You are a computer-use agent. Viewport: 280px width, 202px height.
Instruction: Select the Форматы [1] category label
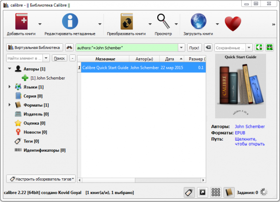[x=36, y=105]
